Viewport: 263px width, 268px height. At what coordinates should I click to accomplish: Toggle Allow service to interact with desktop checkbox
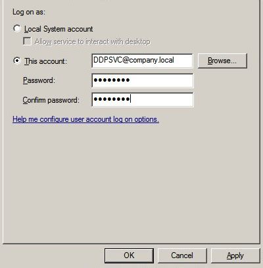click(x=27, y=41)
